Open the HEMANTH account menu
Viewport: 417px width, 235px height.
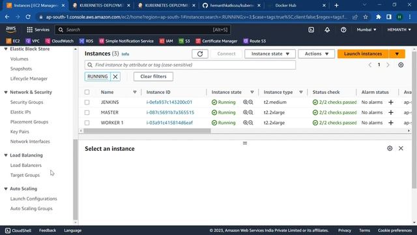point(399,29)
